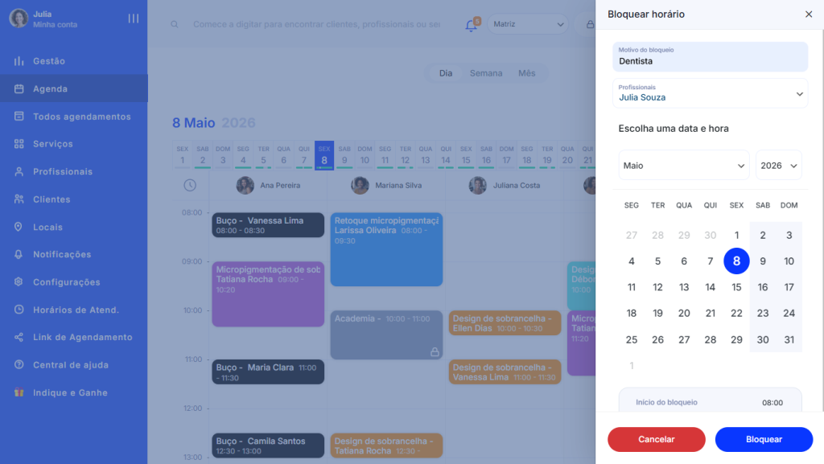Click the search magnifier icon
The height and width of the screenshot is (464, 824).
[175, 25]
